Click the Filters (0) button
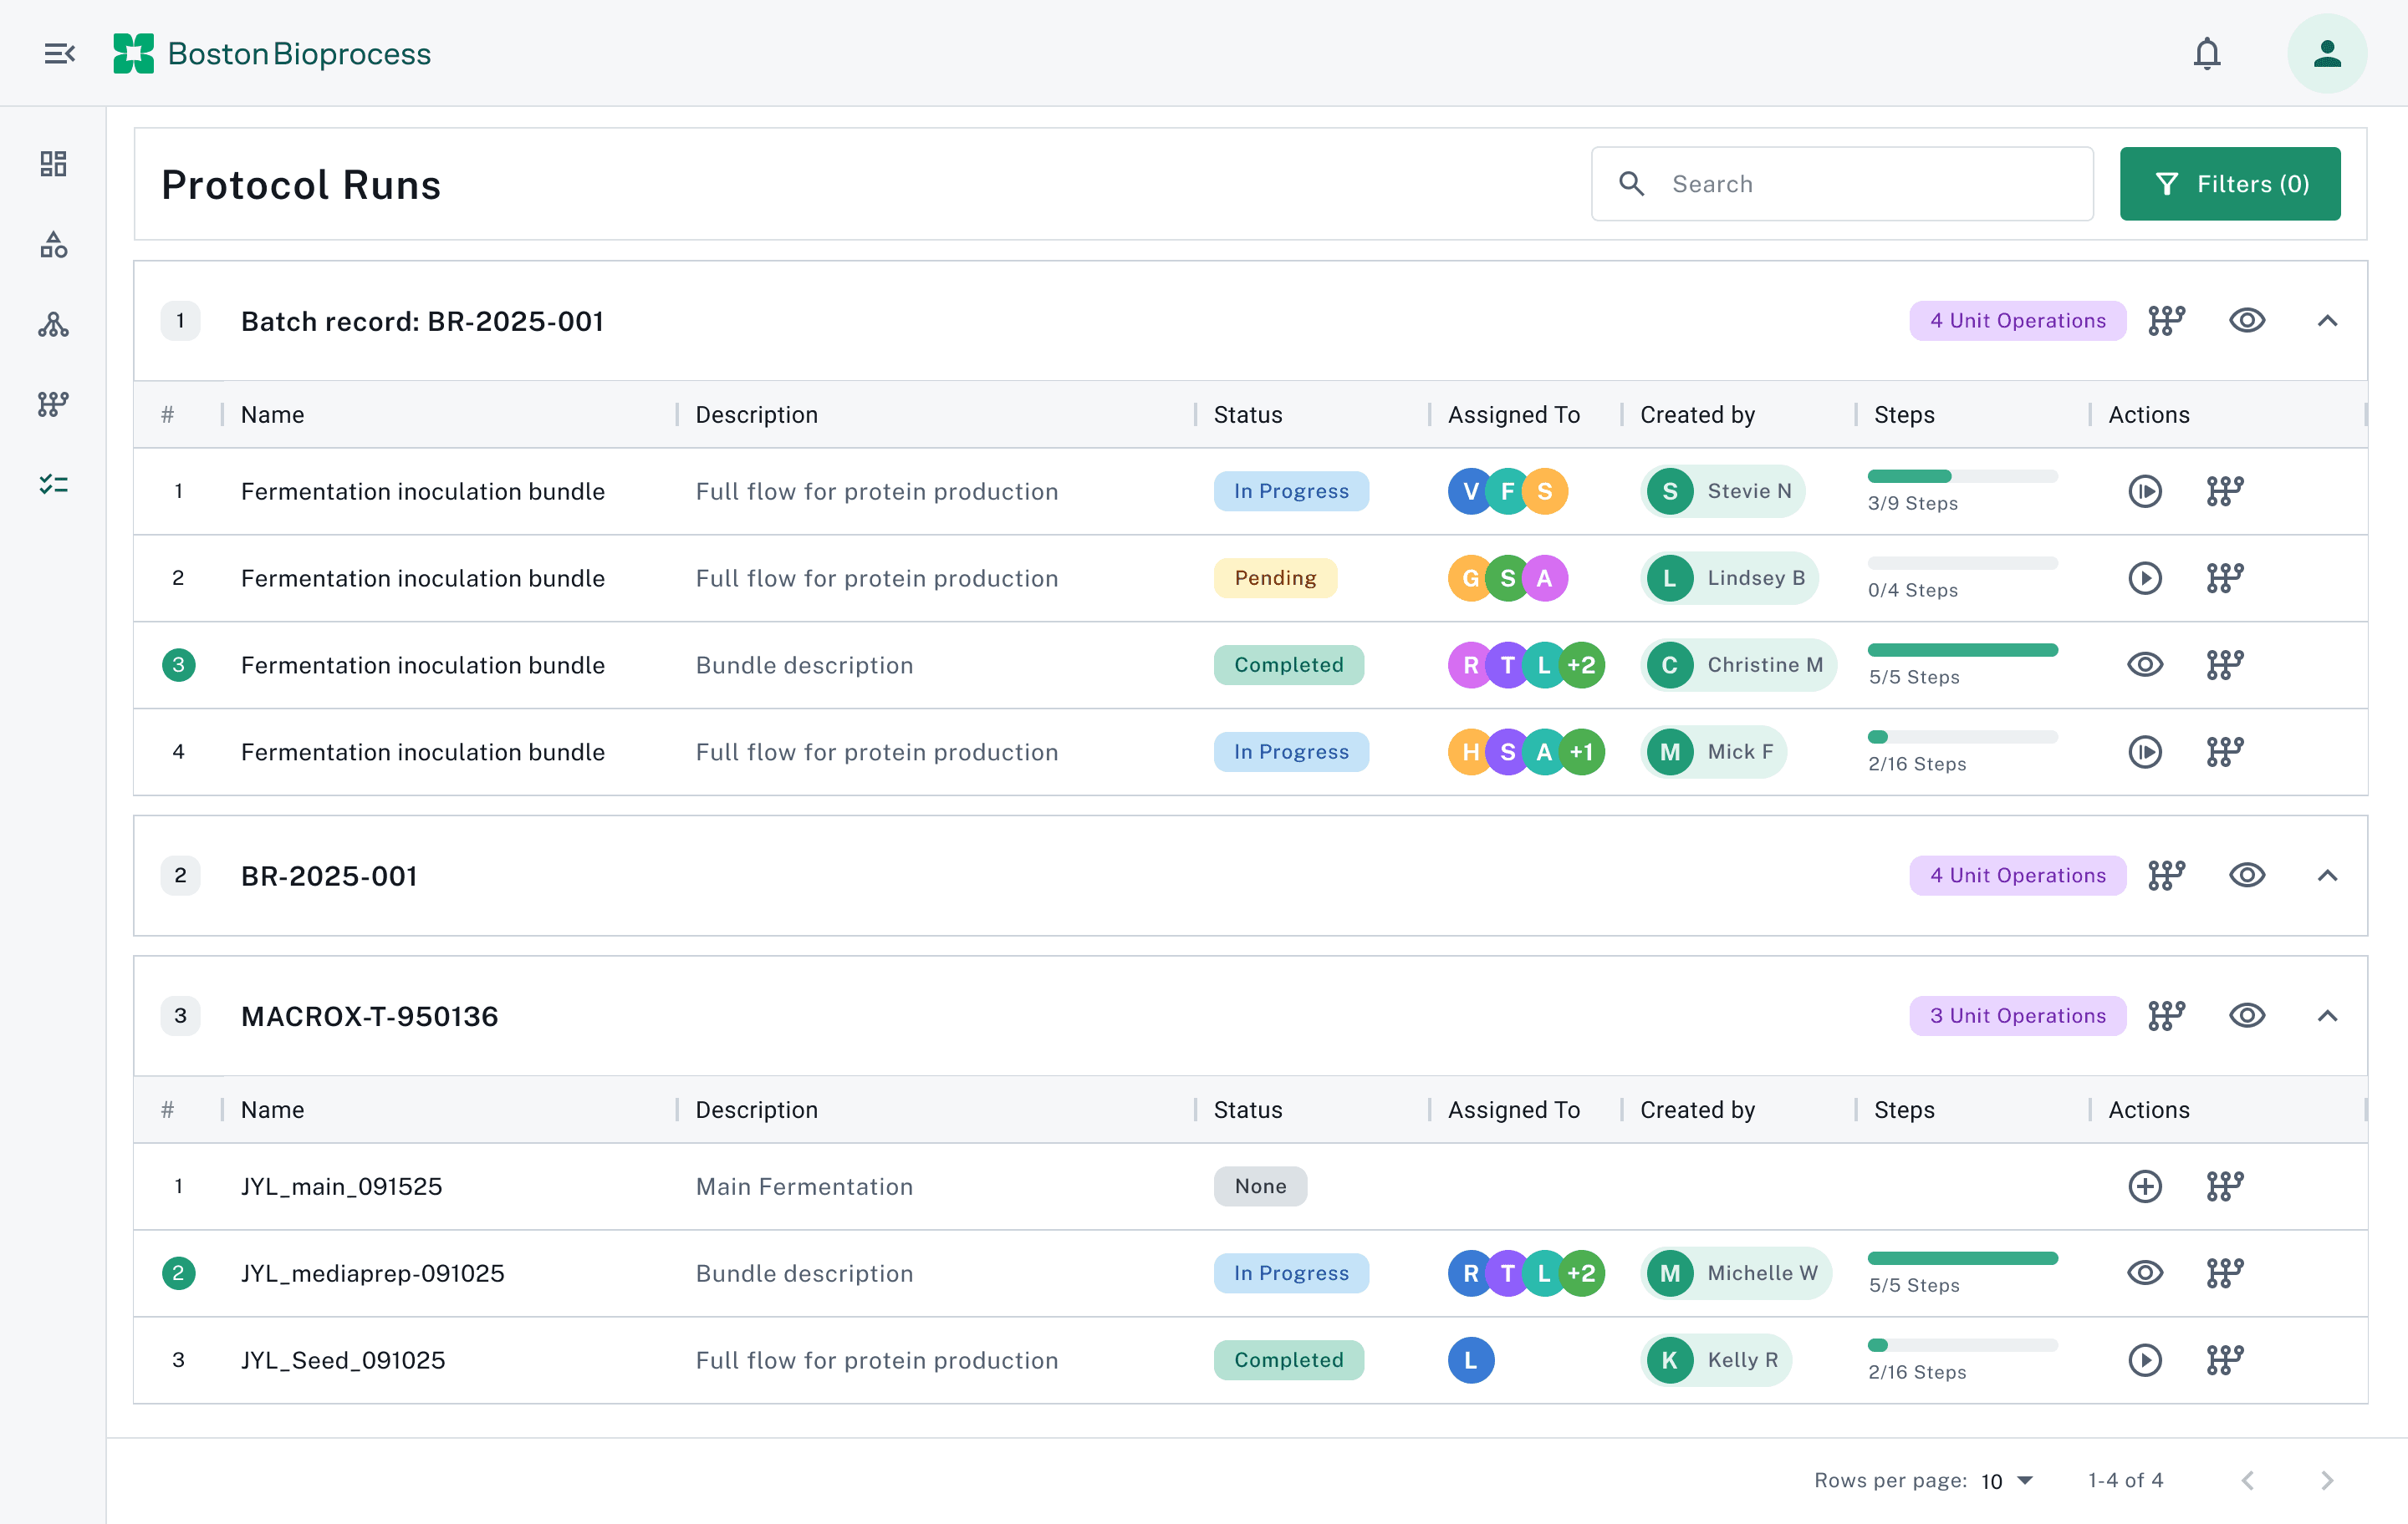 2229,184
